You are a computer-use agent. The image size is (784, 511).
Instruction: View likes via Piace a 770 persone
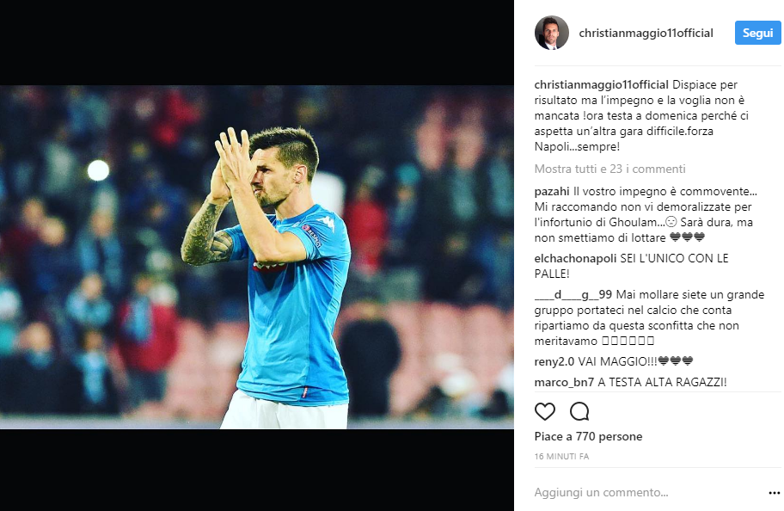[x=588, y=436]
